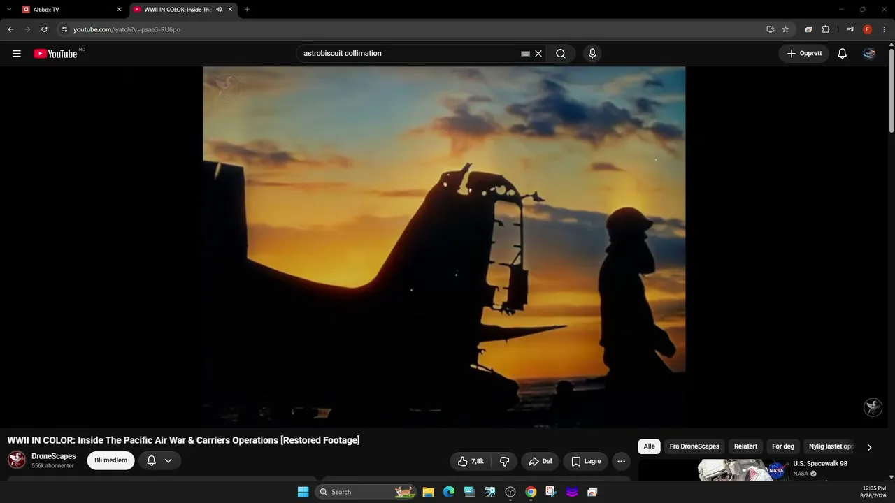Image resolution: width=895 pixels, height=503 pixels.
Task: Open the U.S. Spacewalk 98 thumbnail
Action: pos(713,470)
